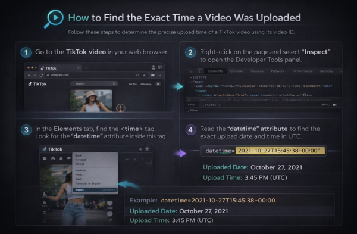Switch to the Network tab
This screenshot has width=357, height=234.
click(277, 71)
